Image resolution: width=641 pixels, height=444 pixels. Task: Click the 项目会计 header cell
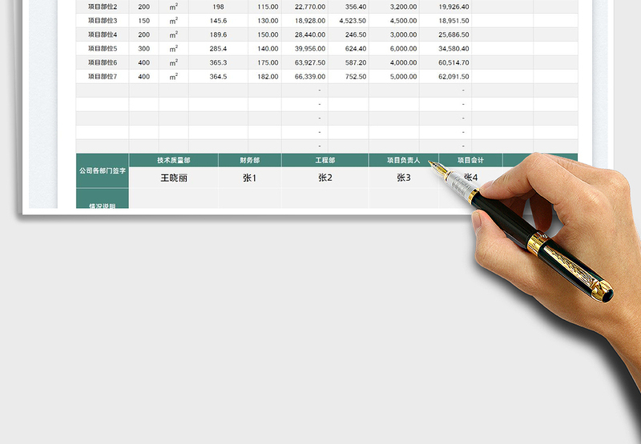(470, 161)
